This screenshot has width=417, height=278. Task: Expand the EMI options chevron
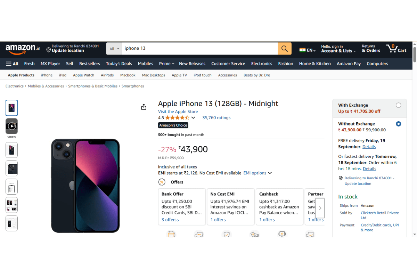(270, 173)
